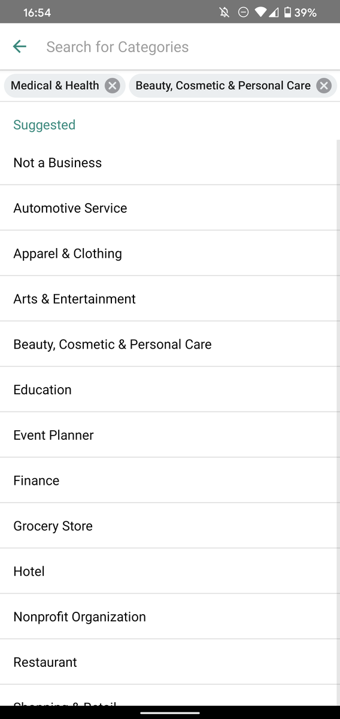Tap Beauty, Cosmetic & Personal Care list item

[x=170, y=345]
